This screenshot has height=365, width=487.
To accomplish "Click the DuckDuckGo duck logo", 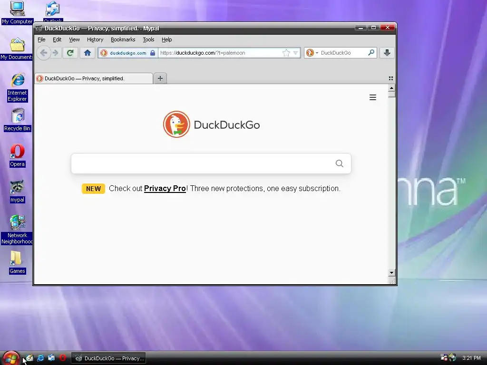I will (x=176, y=125).
